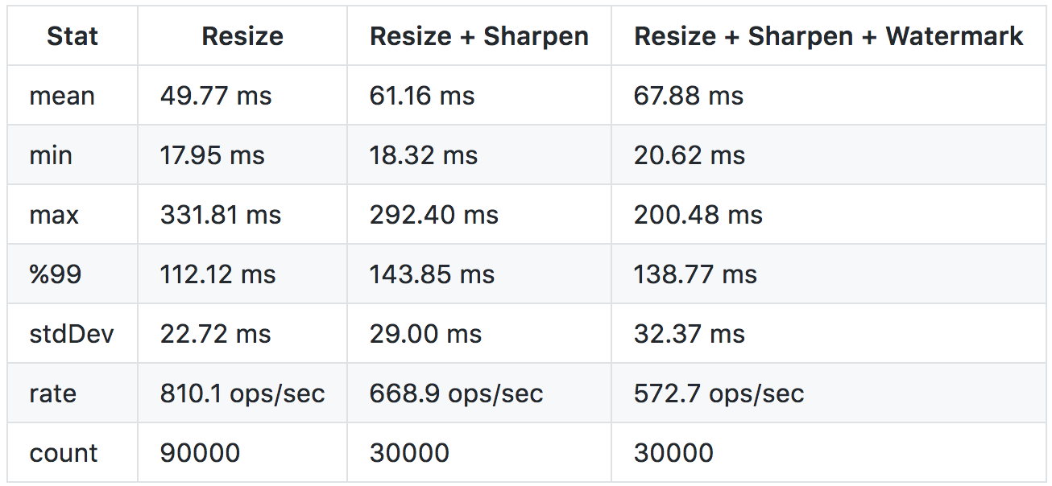Click the 572.7 ops/sec rate cell
The image size is (1052, 486).
tap(719, 393)
